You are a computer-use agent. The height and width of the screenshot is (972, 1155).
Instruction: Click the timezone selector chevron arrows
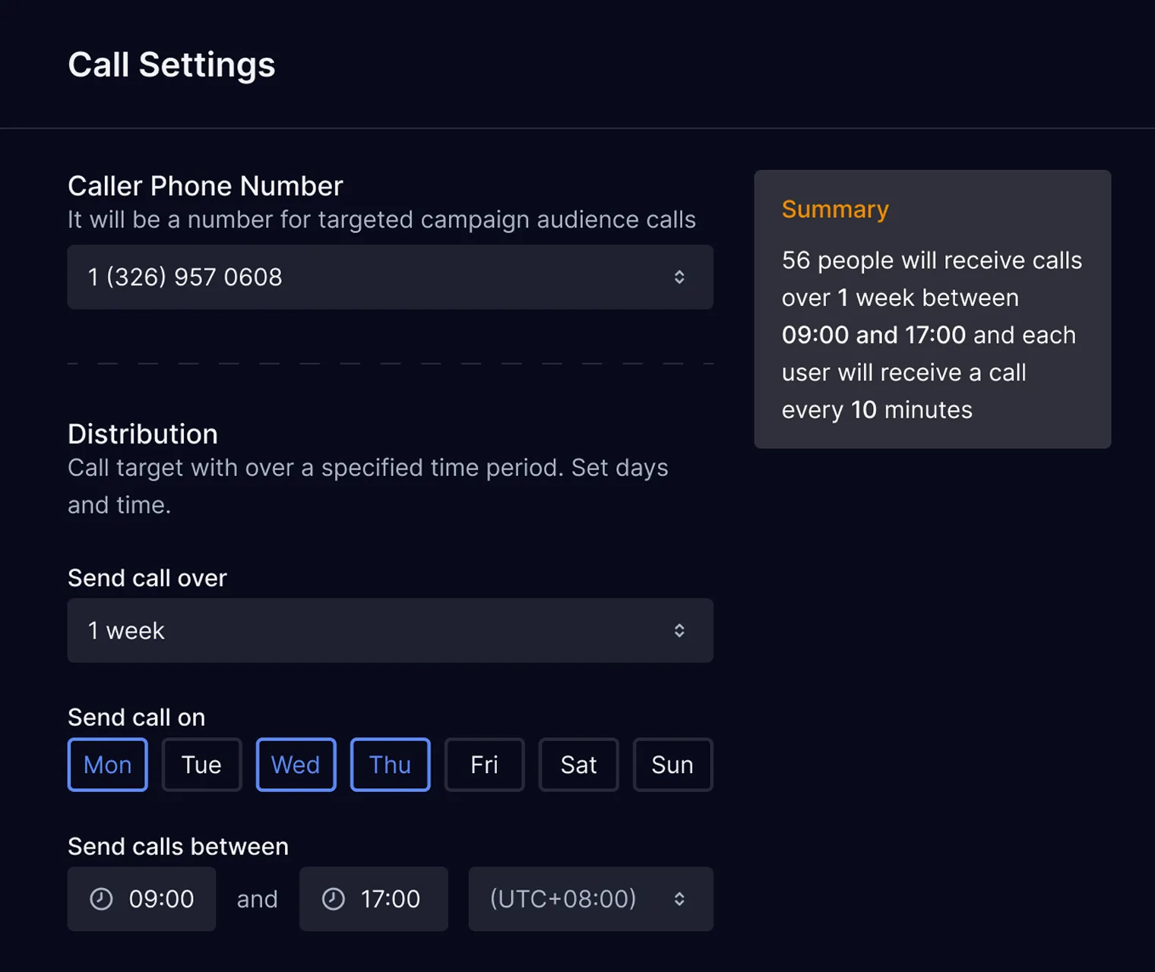click(679, 899)
